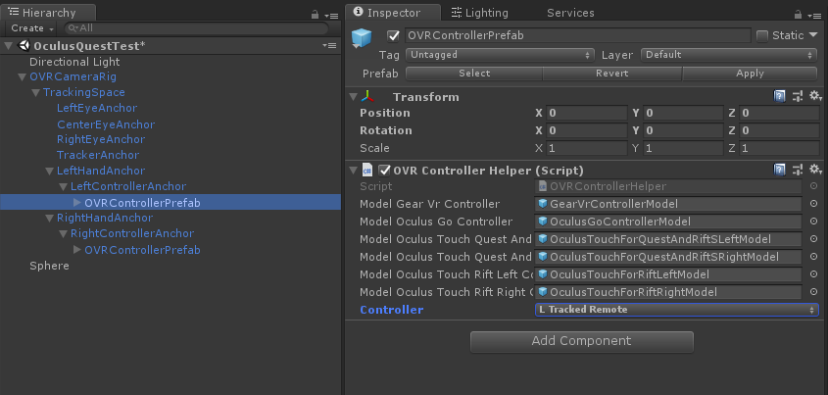Screen dimensions: 828x395
Task: Click the OVRControllerPrefab name field
Action: 578,35
